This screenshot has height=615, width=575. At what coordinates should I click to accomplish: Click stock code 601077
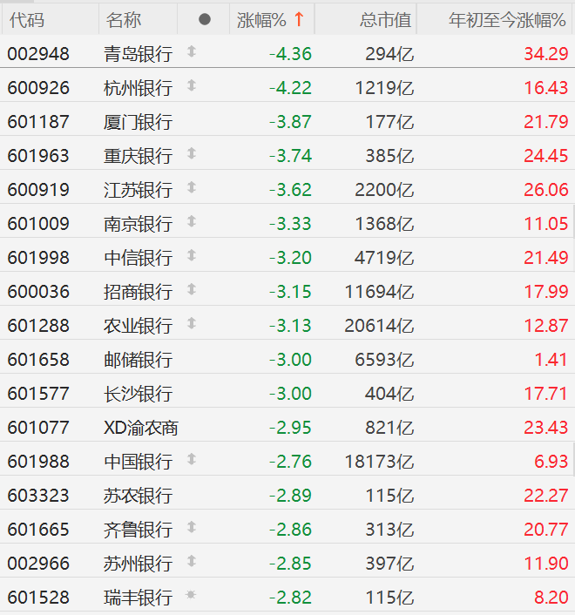(x=38, y=428)
